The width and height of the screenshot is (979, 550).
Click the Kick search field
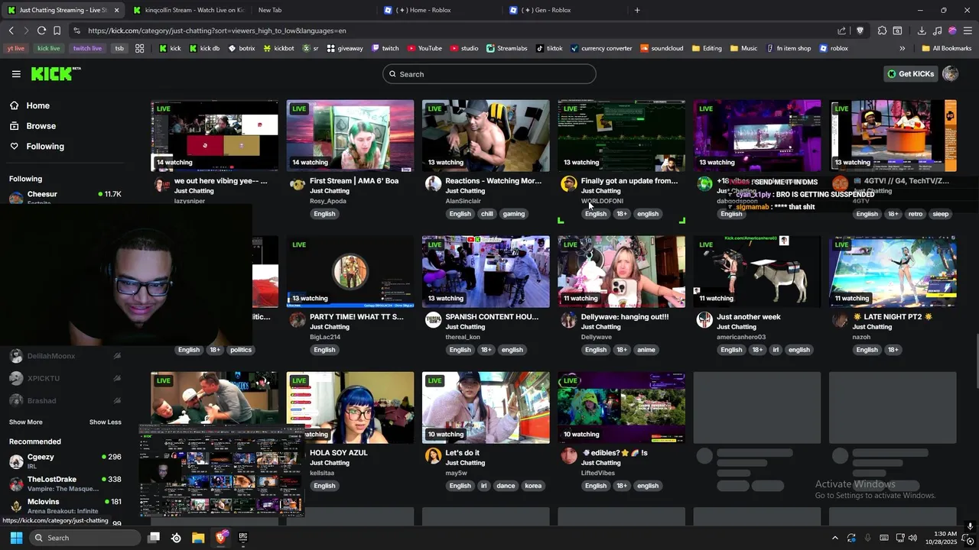click(489, 74)
